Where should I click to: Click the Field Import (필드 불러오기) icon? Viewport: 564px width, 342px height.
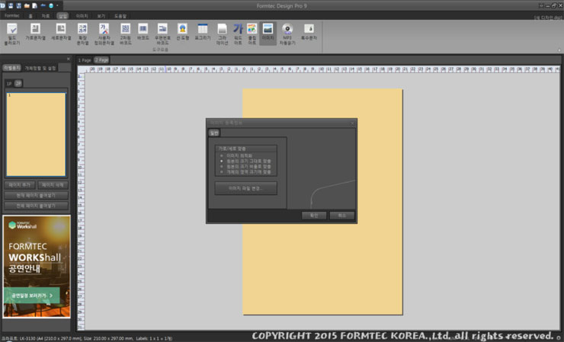pyautogui.click(x=12, y=34)
